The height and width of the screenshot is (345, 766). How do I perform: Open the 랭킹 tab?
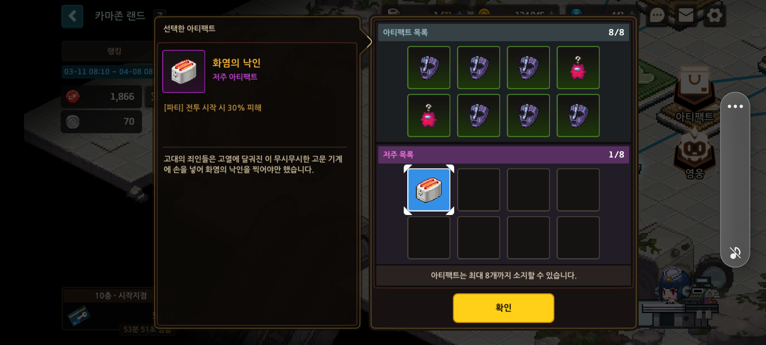(114, 51)
